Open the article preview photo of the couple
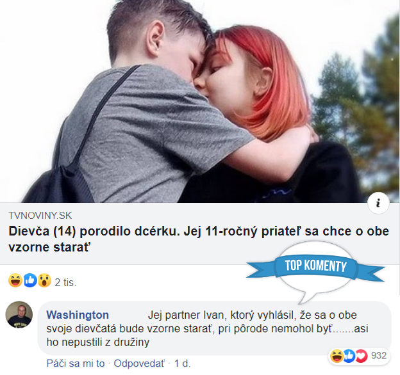Viewport: 400px width, 375px height. click(x=200, y=101)
